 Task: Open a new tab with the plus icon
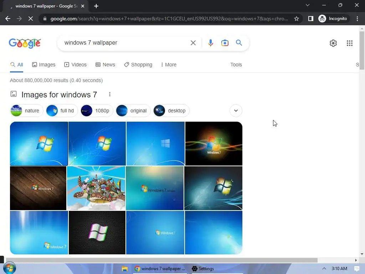click(x=96, y=6)
